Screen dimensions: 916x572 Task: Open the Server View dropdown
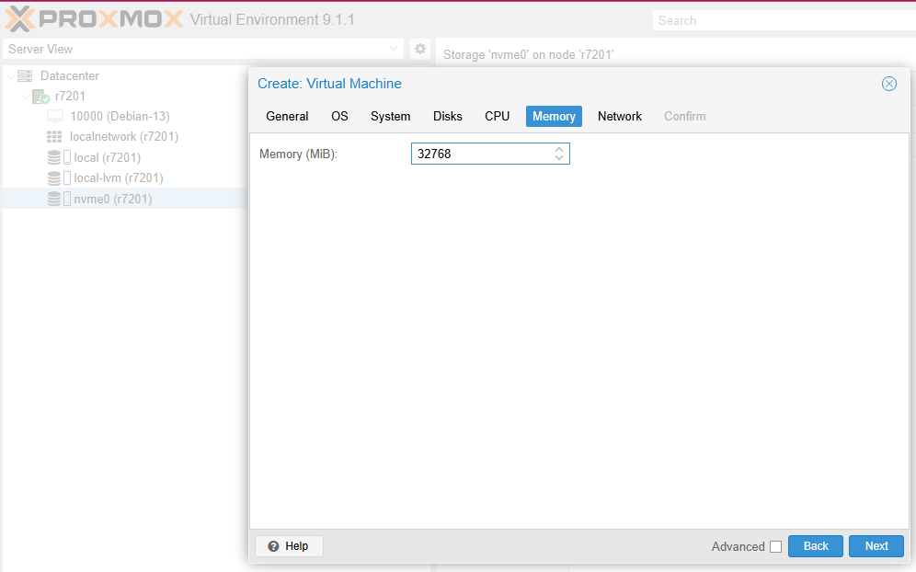click(394, 49)
